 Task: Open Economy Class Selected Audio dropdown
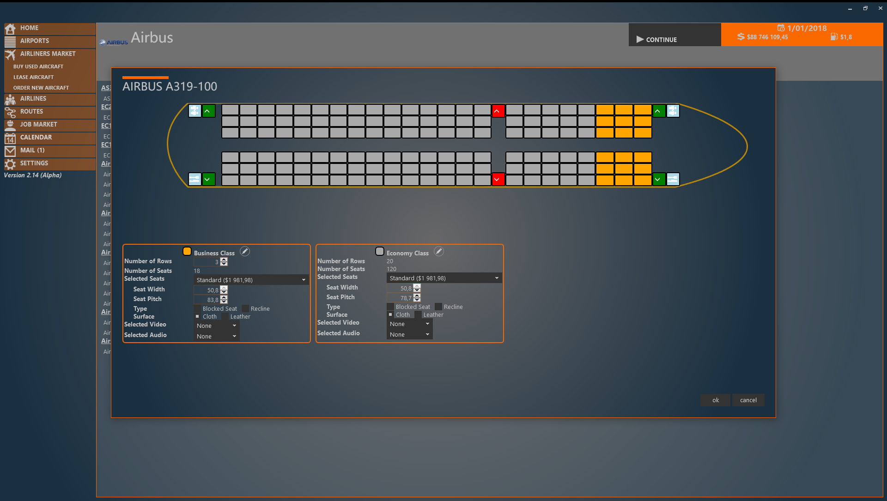coord(409,334)
